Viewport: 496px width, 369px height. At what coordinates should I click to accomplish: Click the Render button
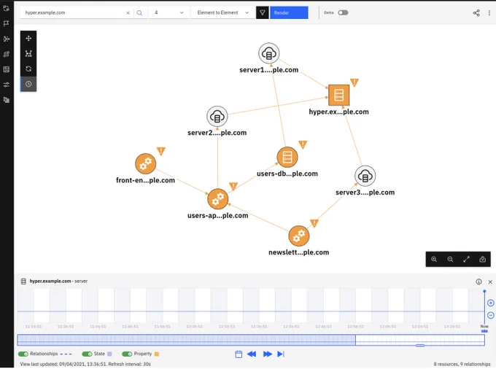pyautogui.click(x=289, y=12)
